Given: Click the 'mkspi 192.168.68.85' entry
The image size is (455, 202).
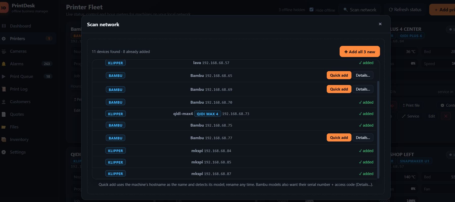Looking at the screenshot, I should 211,162.
